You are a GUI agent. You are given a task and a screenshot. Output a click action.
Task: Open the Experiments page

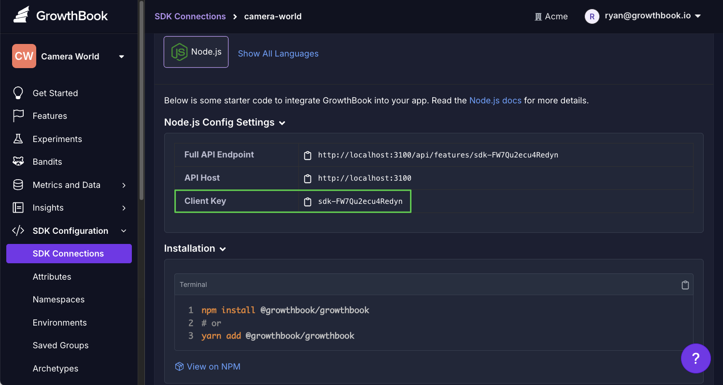click(x=57, y=139)
